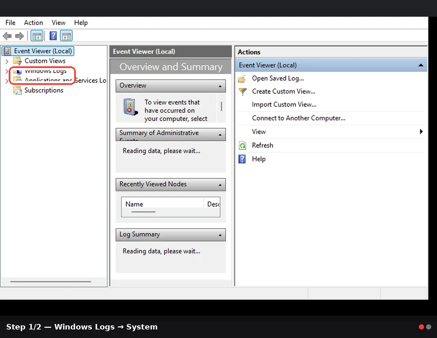The width and height of the screenshot is (437, 338).
Task: Expand the Windows Logs tree node
Action: click(x=6, y=71)
